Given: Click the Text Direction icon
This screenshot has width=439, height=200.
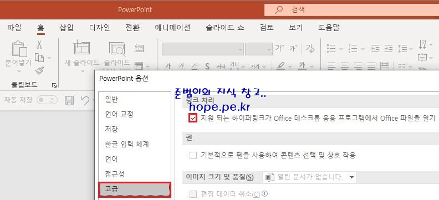Looking at the screenshot, I should point(422,44).
